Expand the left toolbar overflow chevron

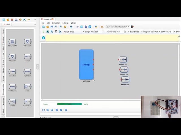pos(35,20)
